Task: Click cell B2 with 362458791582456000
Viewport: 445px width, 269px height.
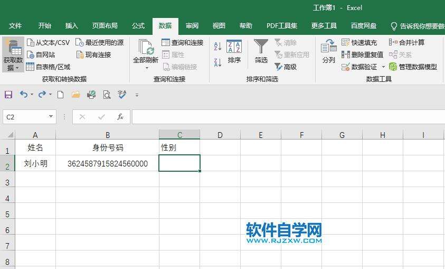Action: click(x=107, y=163)
